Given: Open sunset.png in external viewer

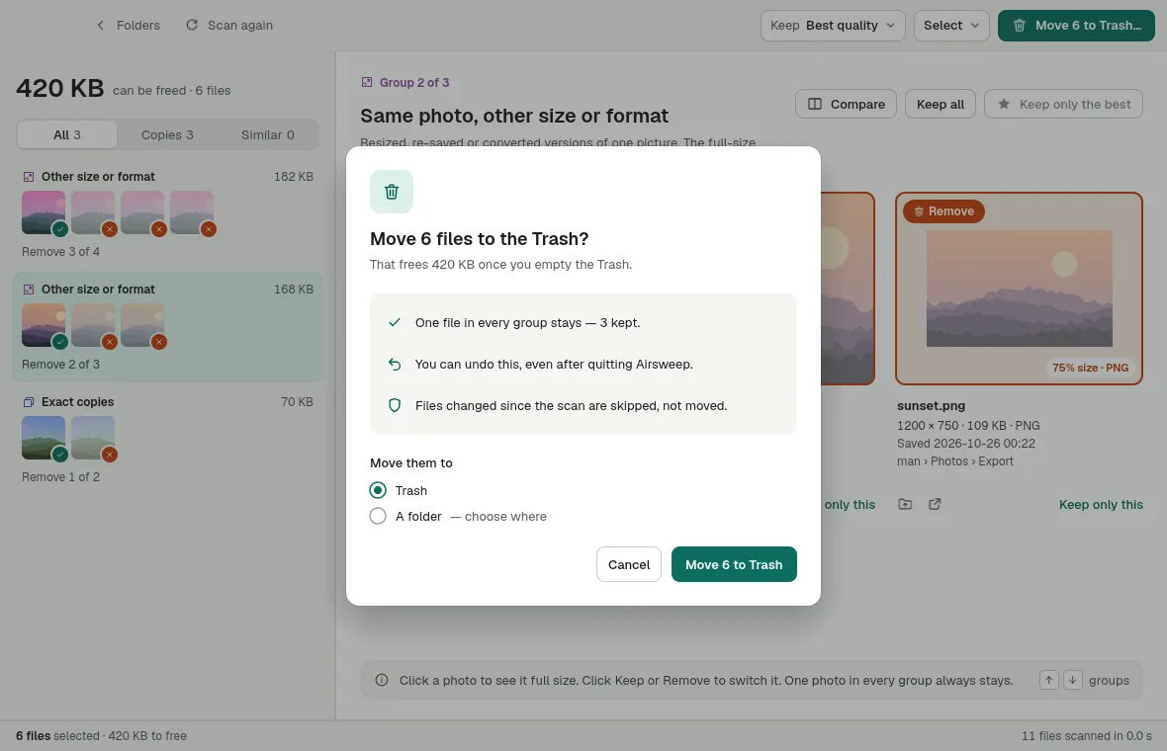Looking at the screenshot, I should pos(935,504).
